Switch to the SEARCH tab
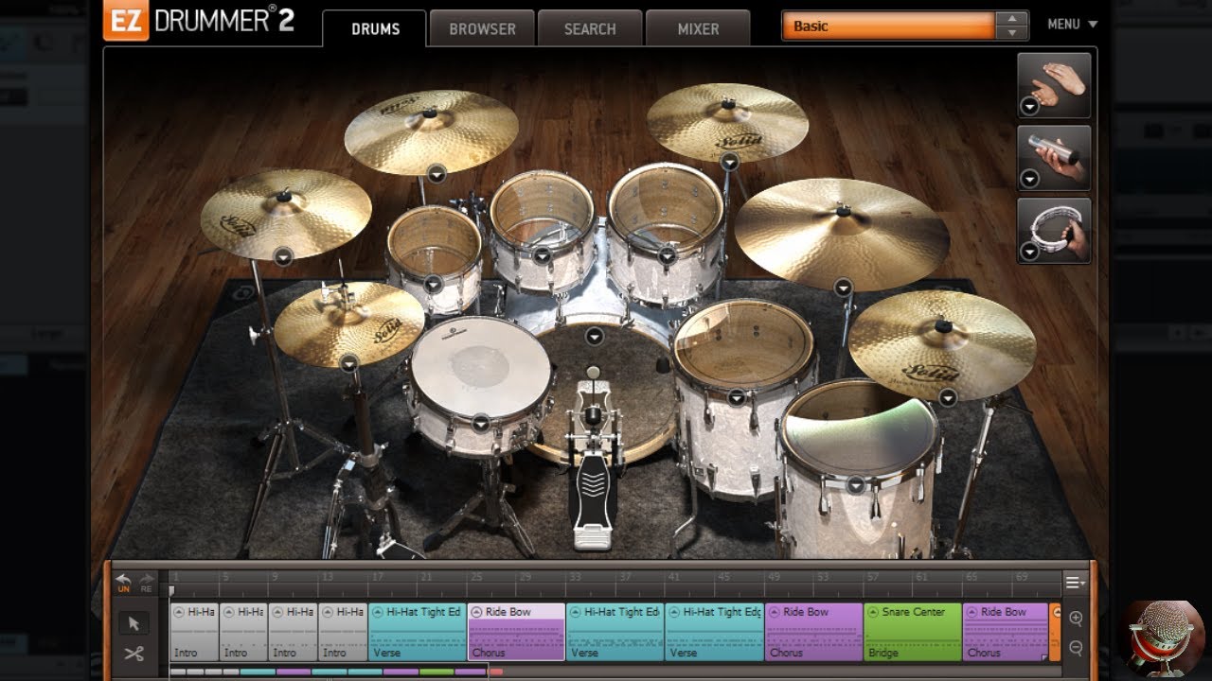The width and height of the screenshot is (1212, 681). (x=590, y=29)
